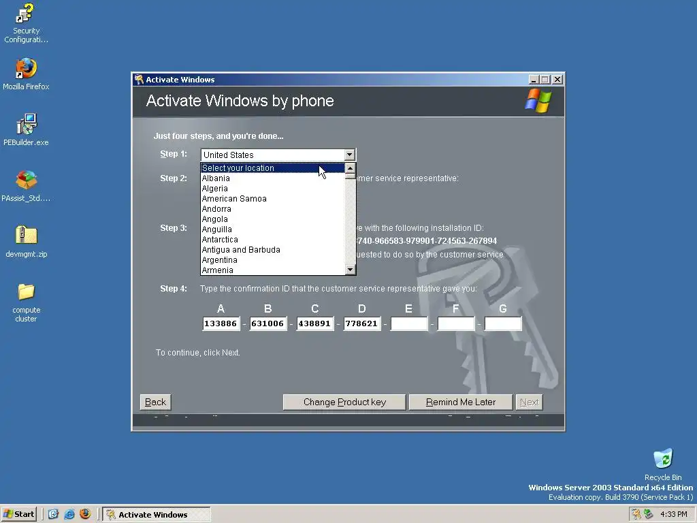Select the PEBuilder.exe desktop icon
Screen dimensions: 697x523
click(x=26, y=130)
